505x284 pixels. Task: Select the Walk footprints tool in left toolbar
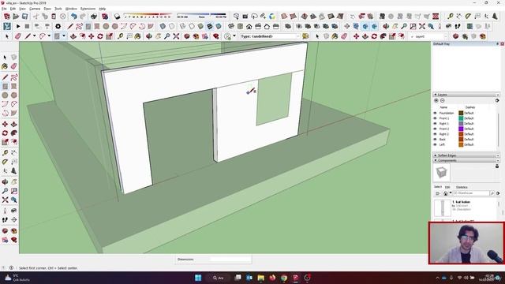tap(5, 220)
